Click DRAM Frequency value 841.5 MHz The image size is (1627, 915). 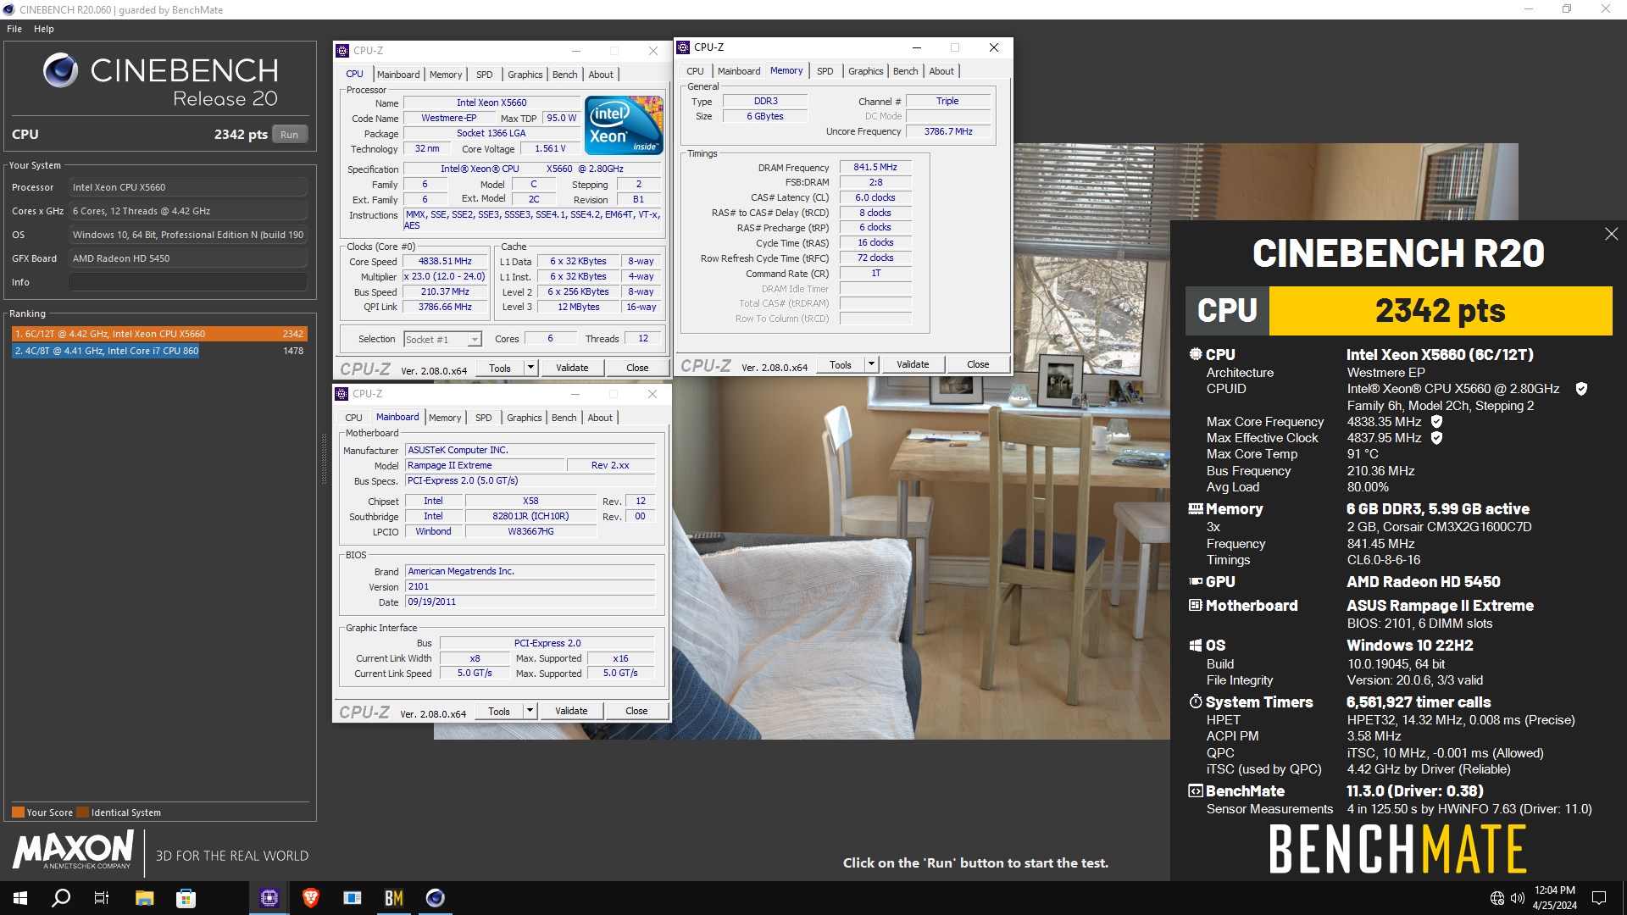875,167
